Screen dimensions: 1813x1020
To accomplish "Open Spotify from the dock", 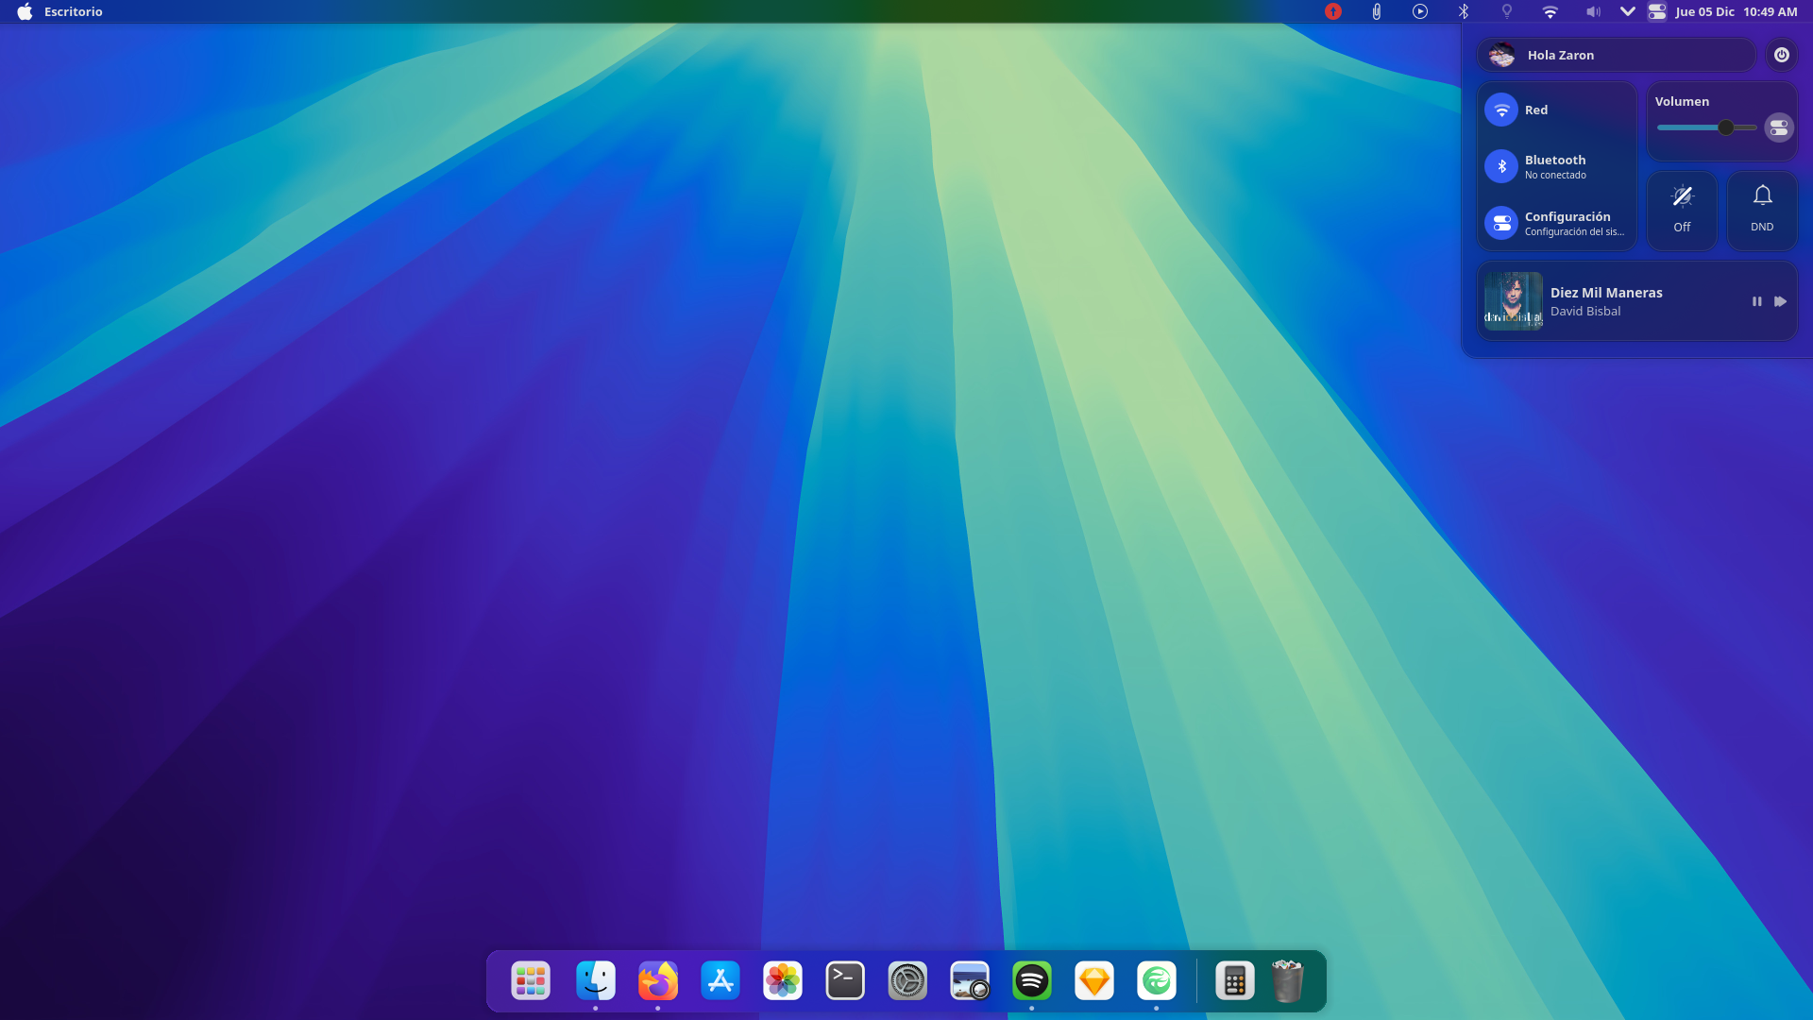I will (x=1032, y=981).
